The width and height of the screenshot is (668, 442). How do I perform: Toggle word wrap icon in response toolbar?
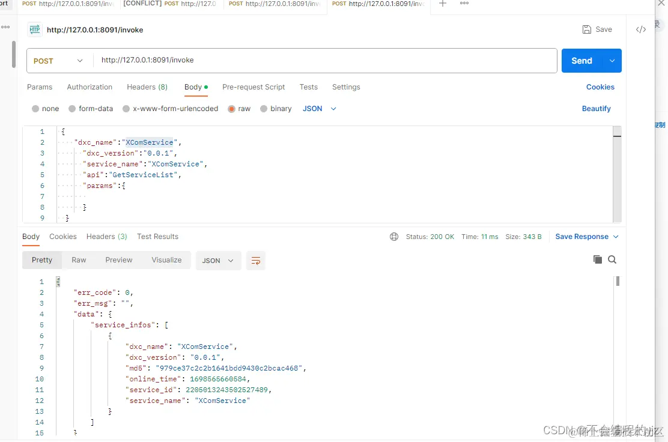[256, 261]
